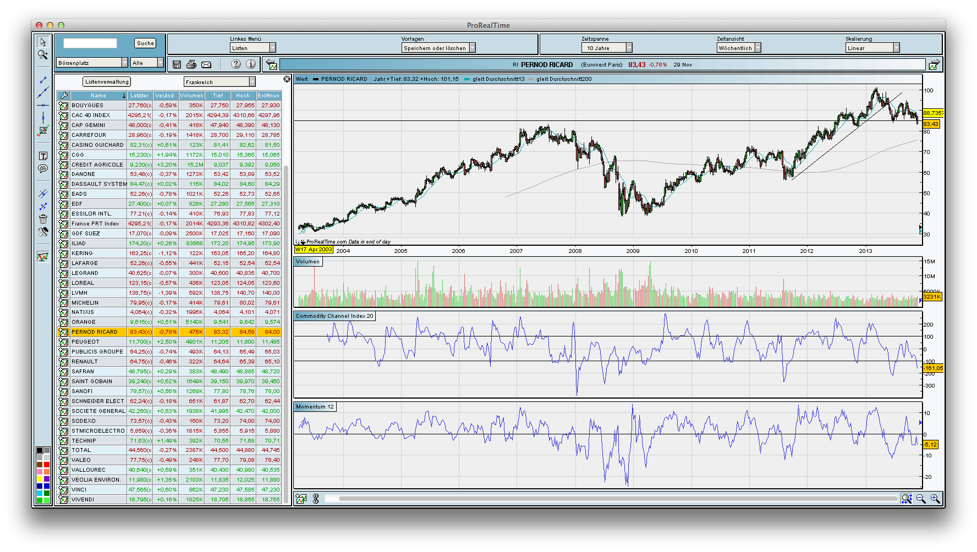
Task: Pick the red color swatch
Action: click(47, 465)
